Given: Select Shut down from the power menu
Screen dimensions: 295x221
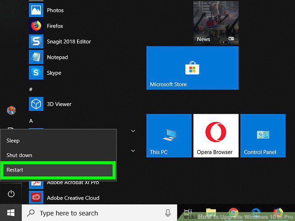Looking at the screenshot, I should pyautogui.click(x=58, y=155).
